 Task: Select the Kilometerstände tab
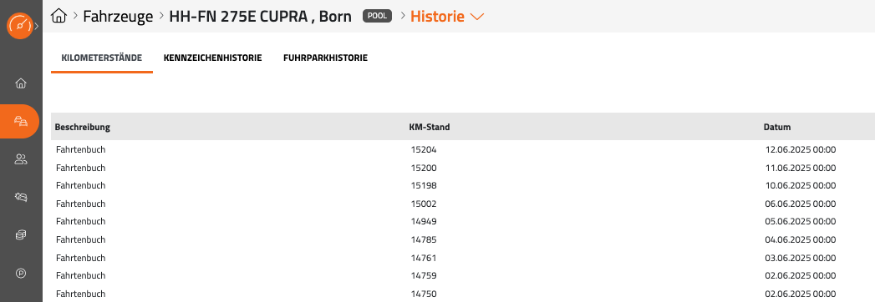tap(102, 58)
